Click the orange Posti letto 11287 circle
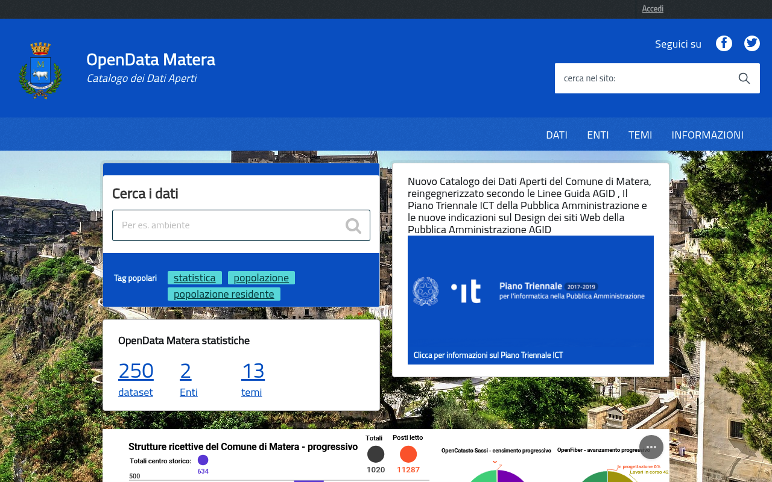Screen dimensions: 772x482 coord(408,454)
